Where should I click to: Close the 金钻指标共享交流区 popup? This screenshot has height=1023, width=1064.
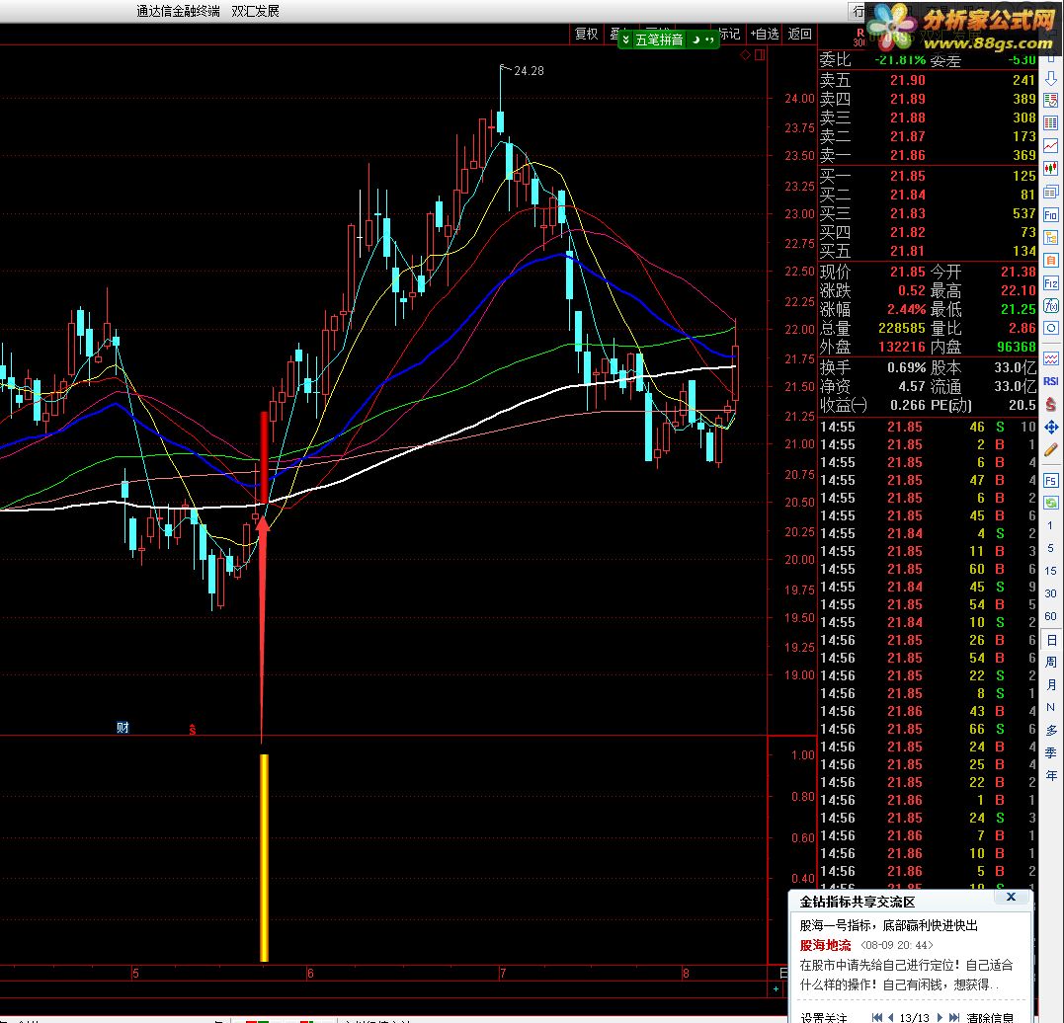pos(1011,897)
